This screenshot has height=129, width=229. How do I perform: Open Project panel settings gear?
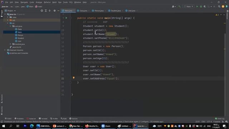click(x=54, y=11)
